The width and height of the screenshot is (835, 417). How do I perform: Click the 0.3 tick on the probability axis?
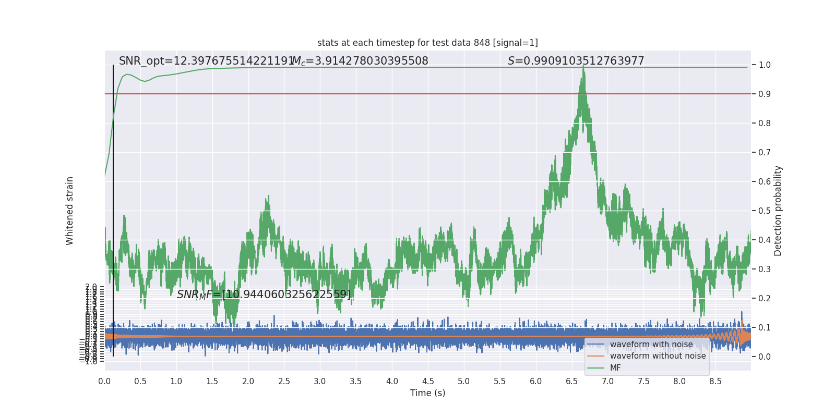(x=765, y=269)
